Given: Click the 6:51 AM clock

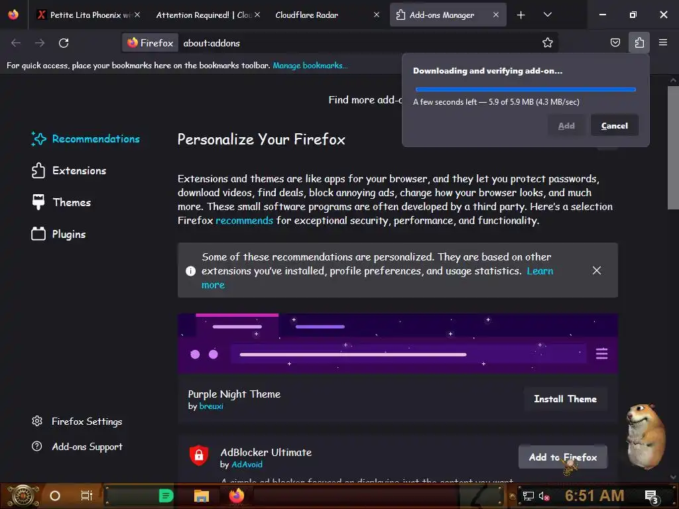Looking at the screenshot, I should coord(595,496).
